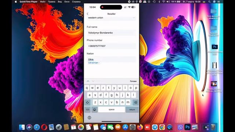Open Finder from the dock

(x=22, y=127)
